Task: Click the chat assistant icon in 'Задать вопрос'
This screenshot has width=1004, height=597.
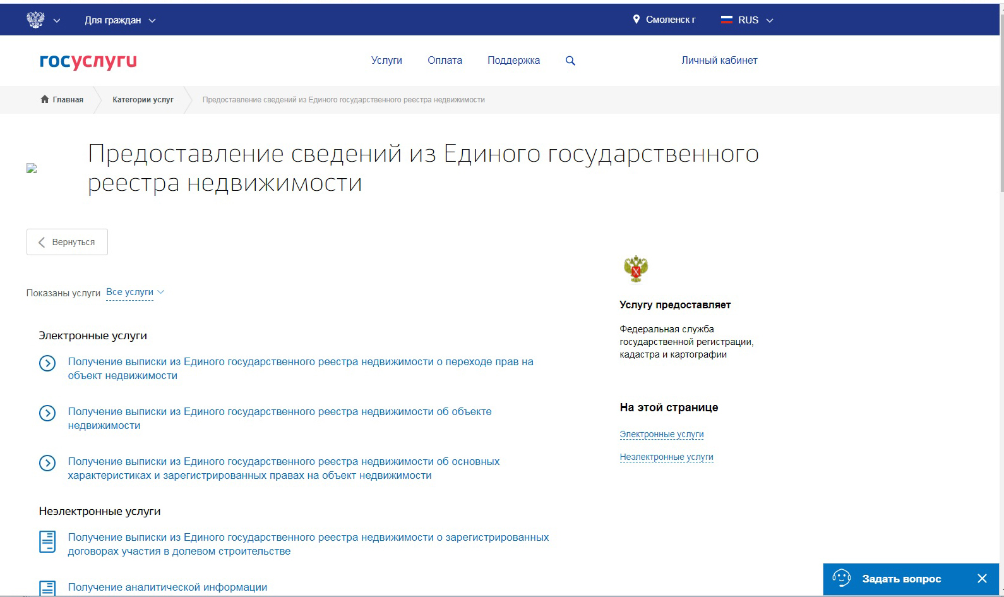Action: (x=841, y=578)
